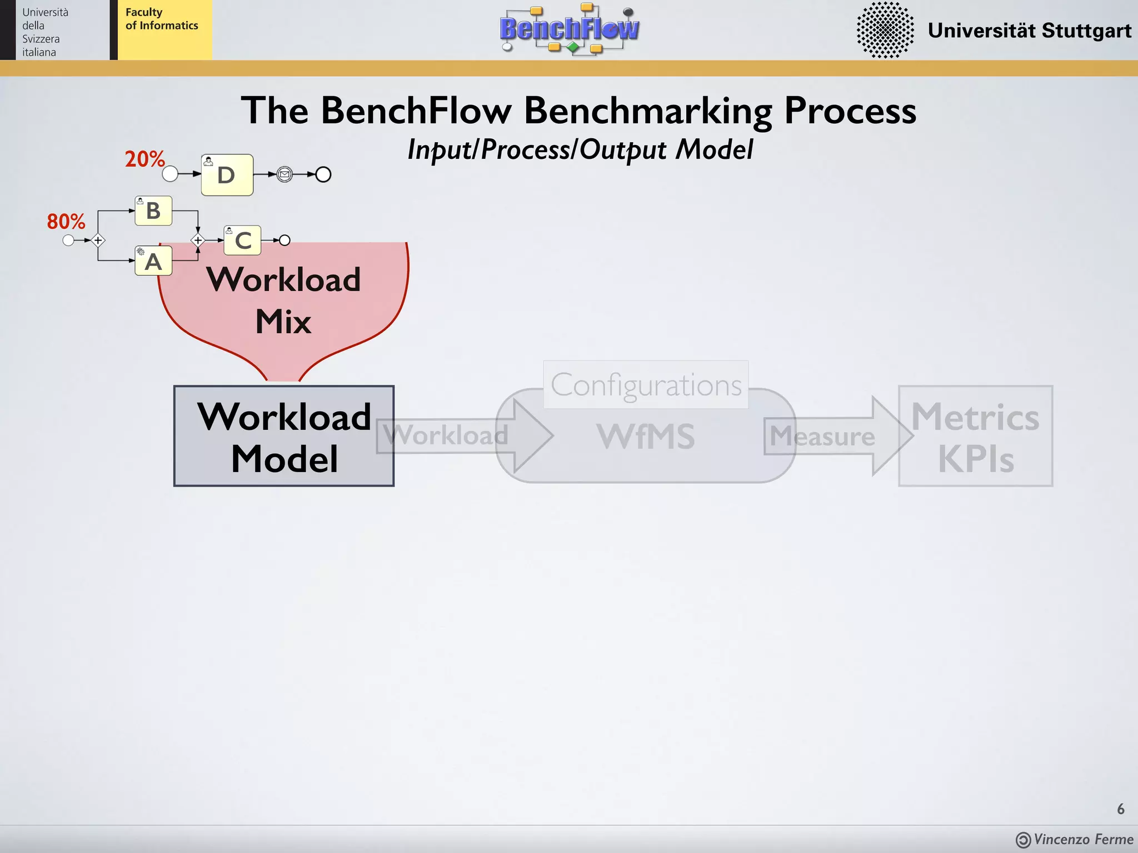Select the BPMN task A box

(153, 261)
